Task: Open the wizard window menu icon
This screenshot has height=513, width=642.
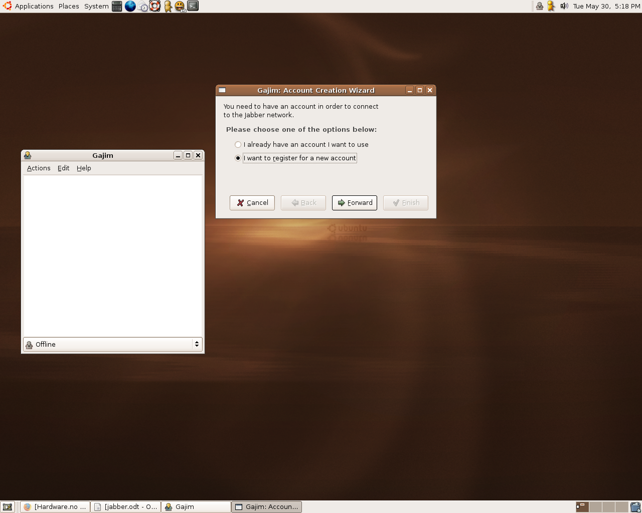Action: coord(222,90)
